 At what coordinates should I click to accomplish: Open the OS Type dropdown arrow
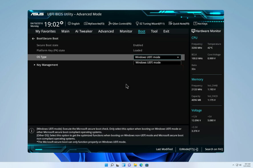pos(178,57)
